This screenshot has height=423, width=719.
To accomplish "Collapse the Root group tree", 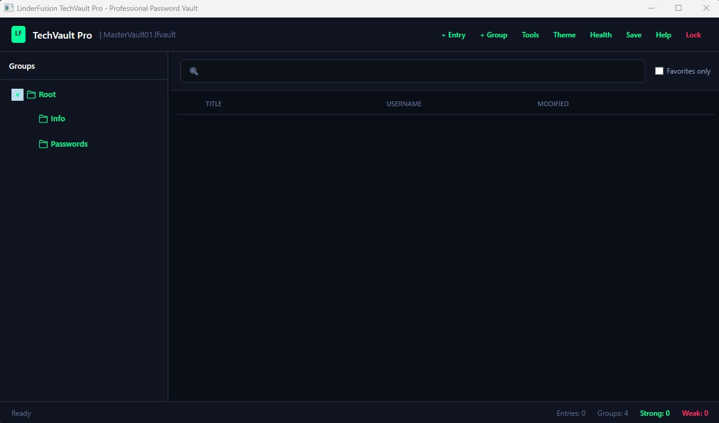I will (x=17, y=94).
